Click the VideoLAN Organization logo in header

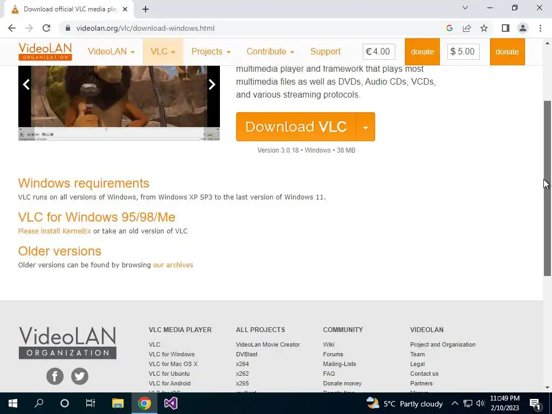[x=45, y=51]
